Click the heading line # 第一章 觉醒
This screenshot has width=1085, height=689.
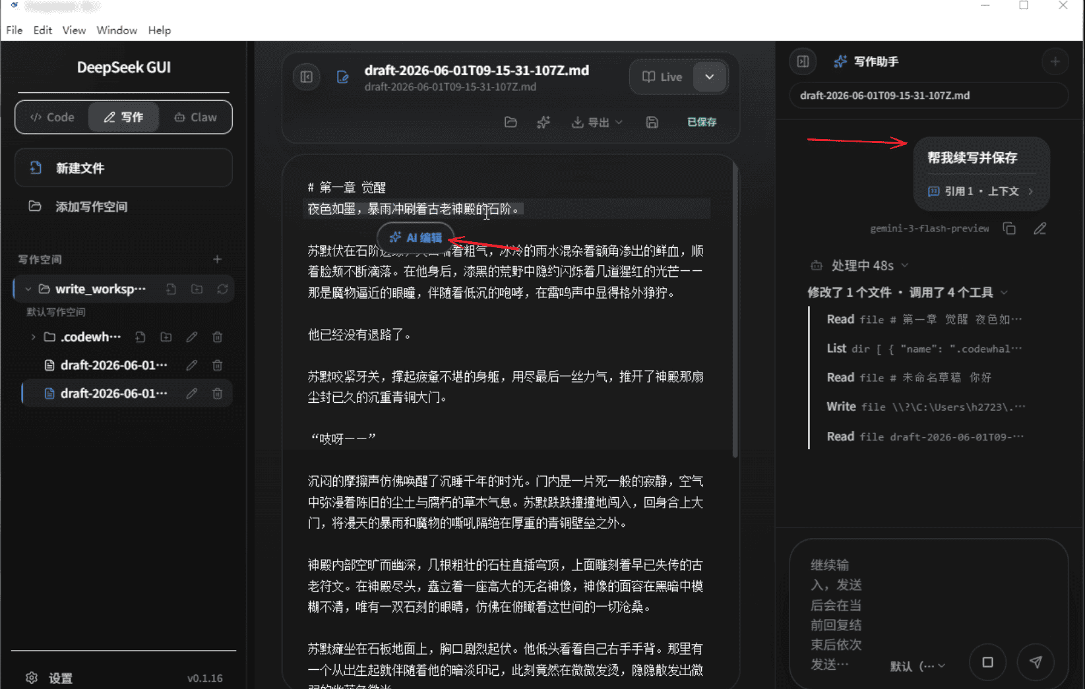[347, 188]
